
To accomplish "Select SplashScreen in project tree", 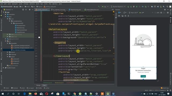I will tap(21, 32).
